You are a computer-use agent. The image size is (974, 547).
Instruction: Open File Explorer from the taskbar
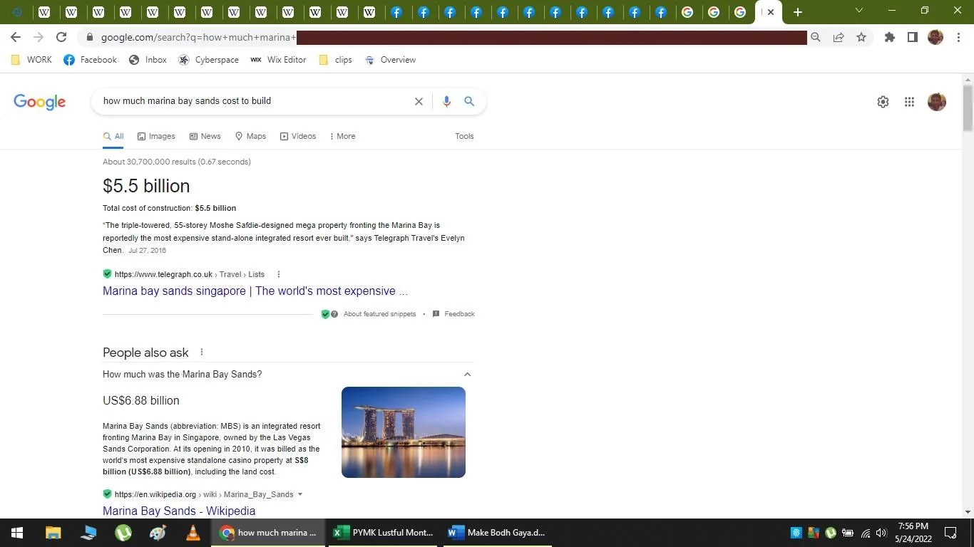point(53,533)
